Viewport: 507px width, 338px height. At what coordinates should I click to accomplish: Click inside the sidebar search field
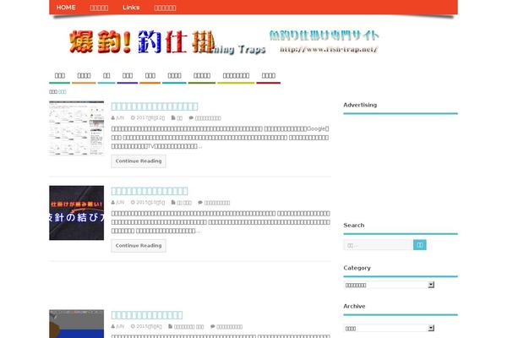coord(379,245)
